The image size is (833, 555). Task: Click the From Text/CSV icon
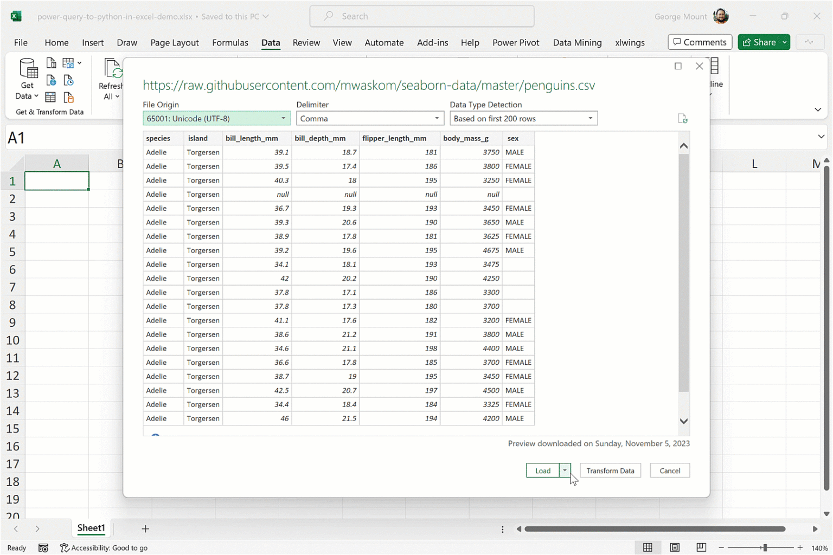(x=51, y=63)
